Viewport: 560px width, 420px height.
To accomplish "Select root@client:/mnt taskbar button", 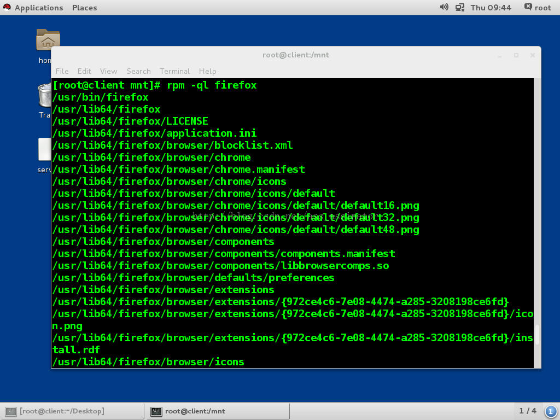I will [x=218, y=411].
